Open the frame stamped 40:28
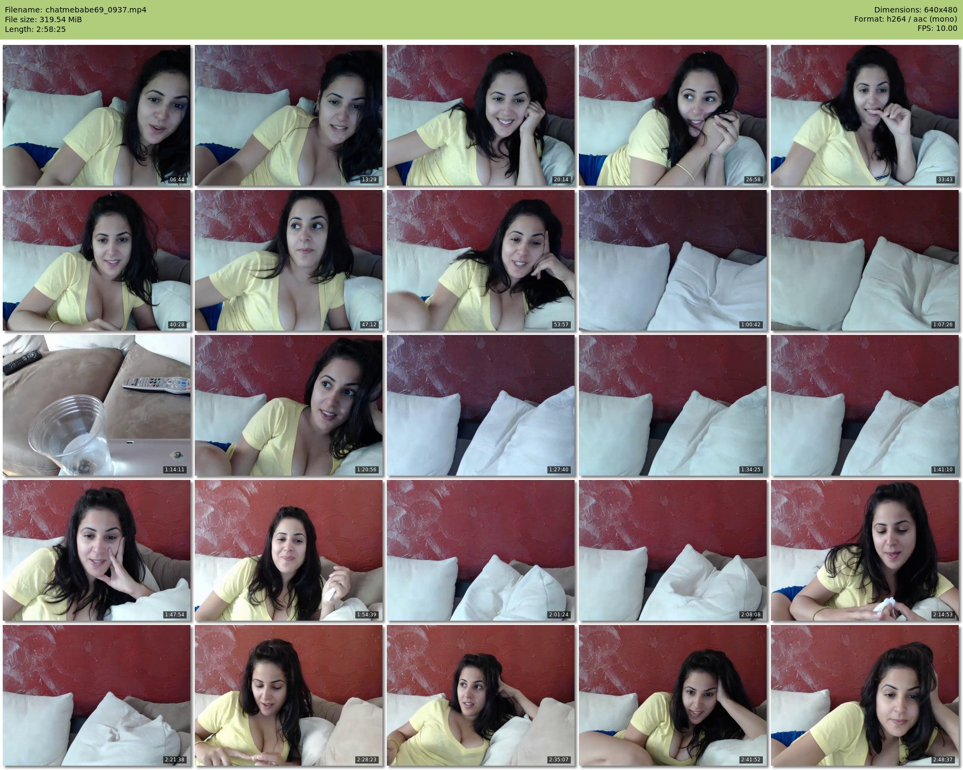 click(x=96, y=260)
